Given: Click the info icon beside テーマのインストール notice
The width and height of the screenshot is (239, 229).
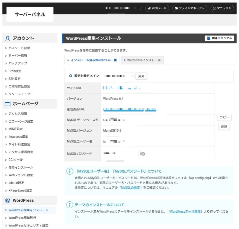Looking at the screenshot, I should point(70,205).
